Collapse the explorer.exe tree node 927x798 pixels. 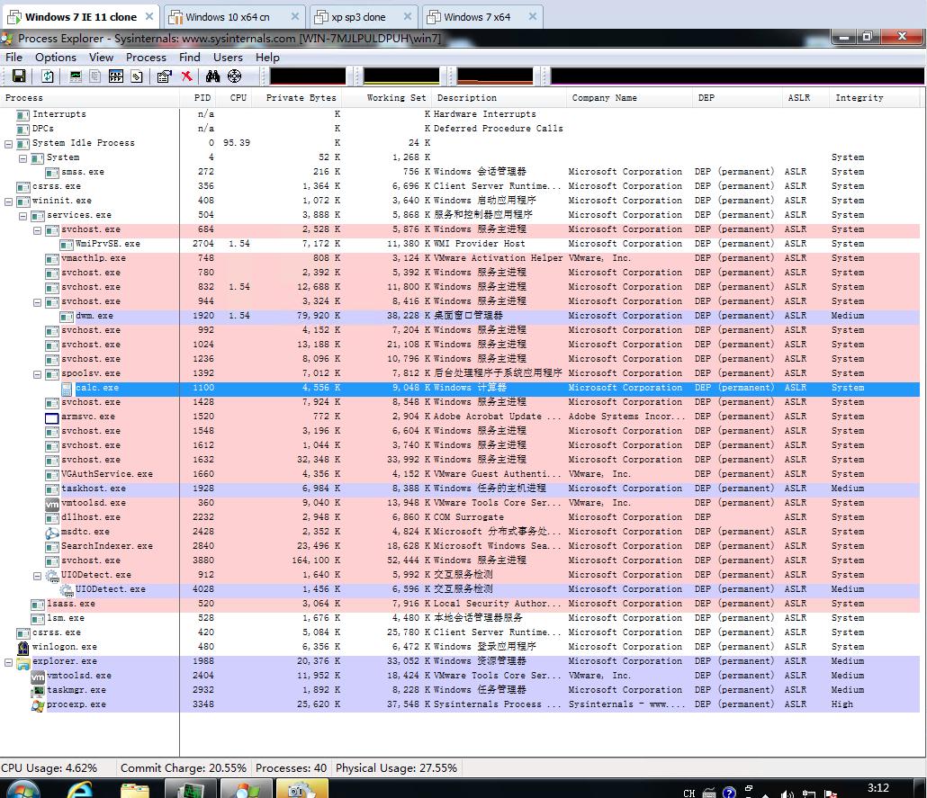(8, 662)
